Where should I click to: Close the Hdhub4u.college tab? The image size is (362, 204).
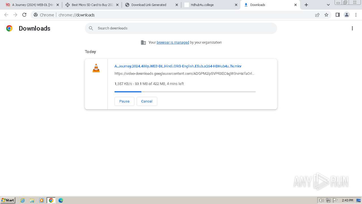tap(236, 5)
